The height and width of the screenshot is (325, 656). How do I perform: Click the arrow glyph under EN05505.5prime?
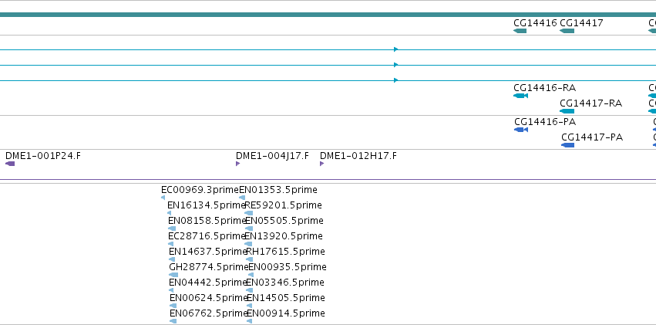tap(249, 229)
